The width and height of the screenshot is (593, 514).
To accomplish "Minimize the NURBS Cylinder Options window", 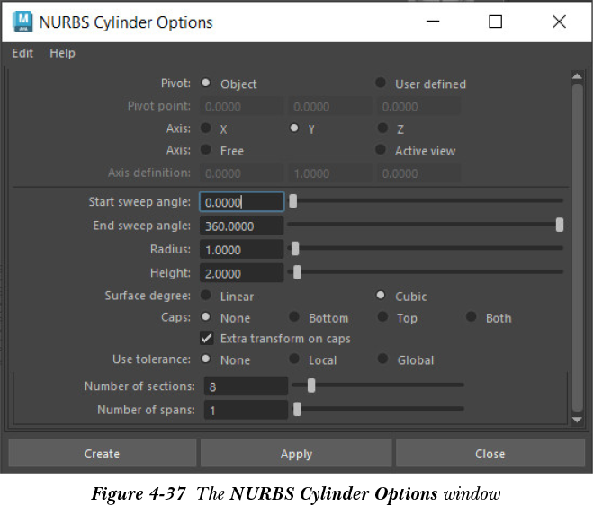I will [431, 22].
